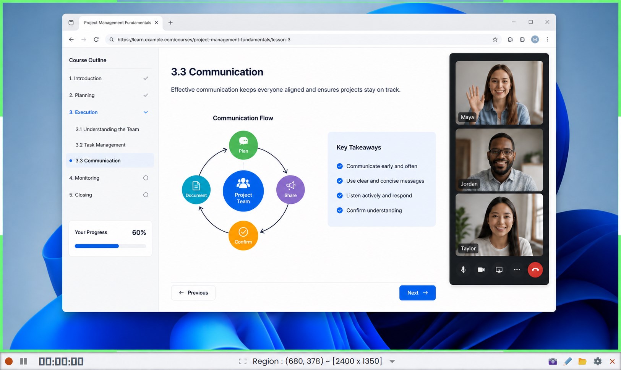The width and height of the screenshot is (621, 370).
Task: Open the recordings folder icon
Action: pos(582,361)
